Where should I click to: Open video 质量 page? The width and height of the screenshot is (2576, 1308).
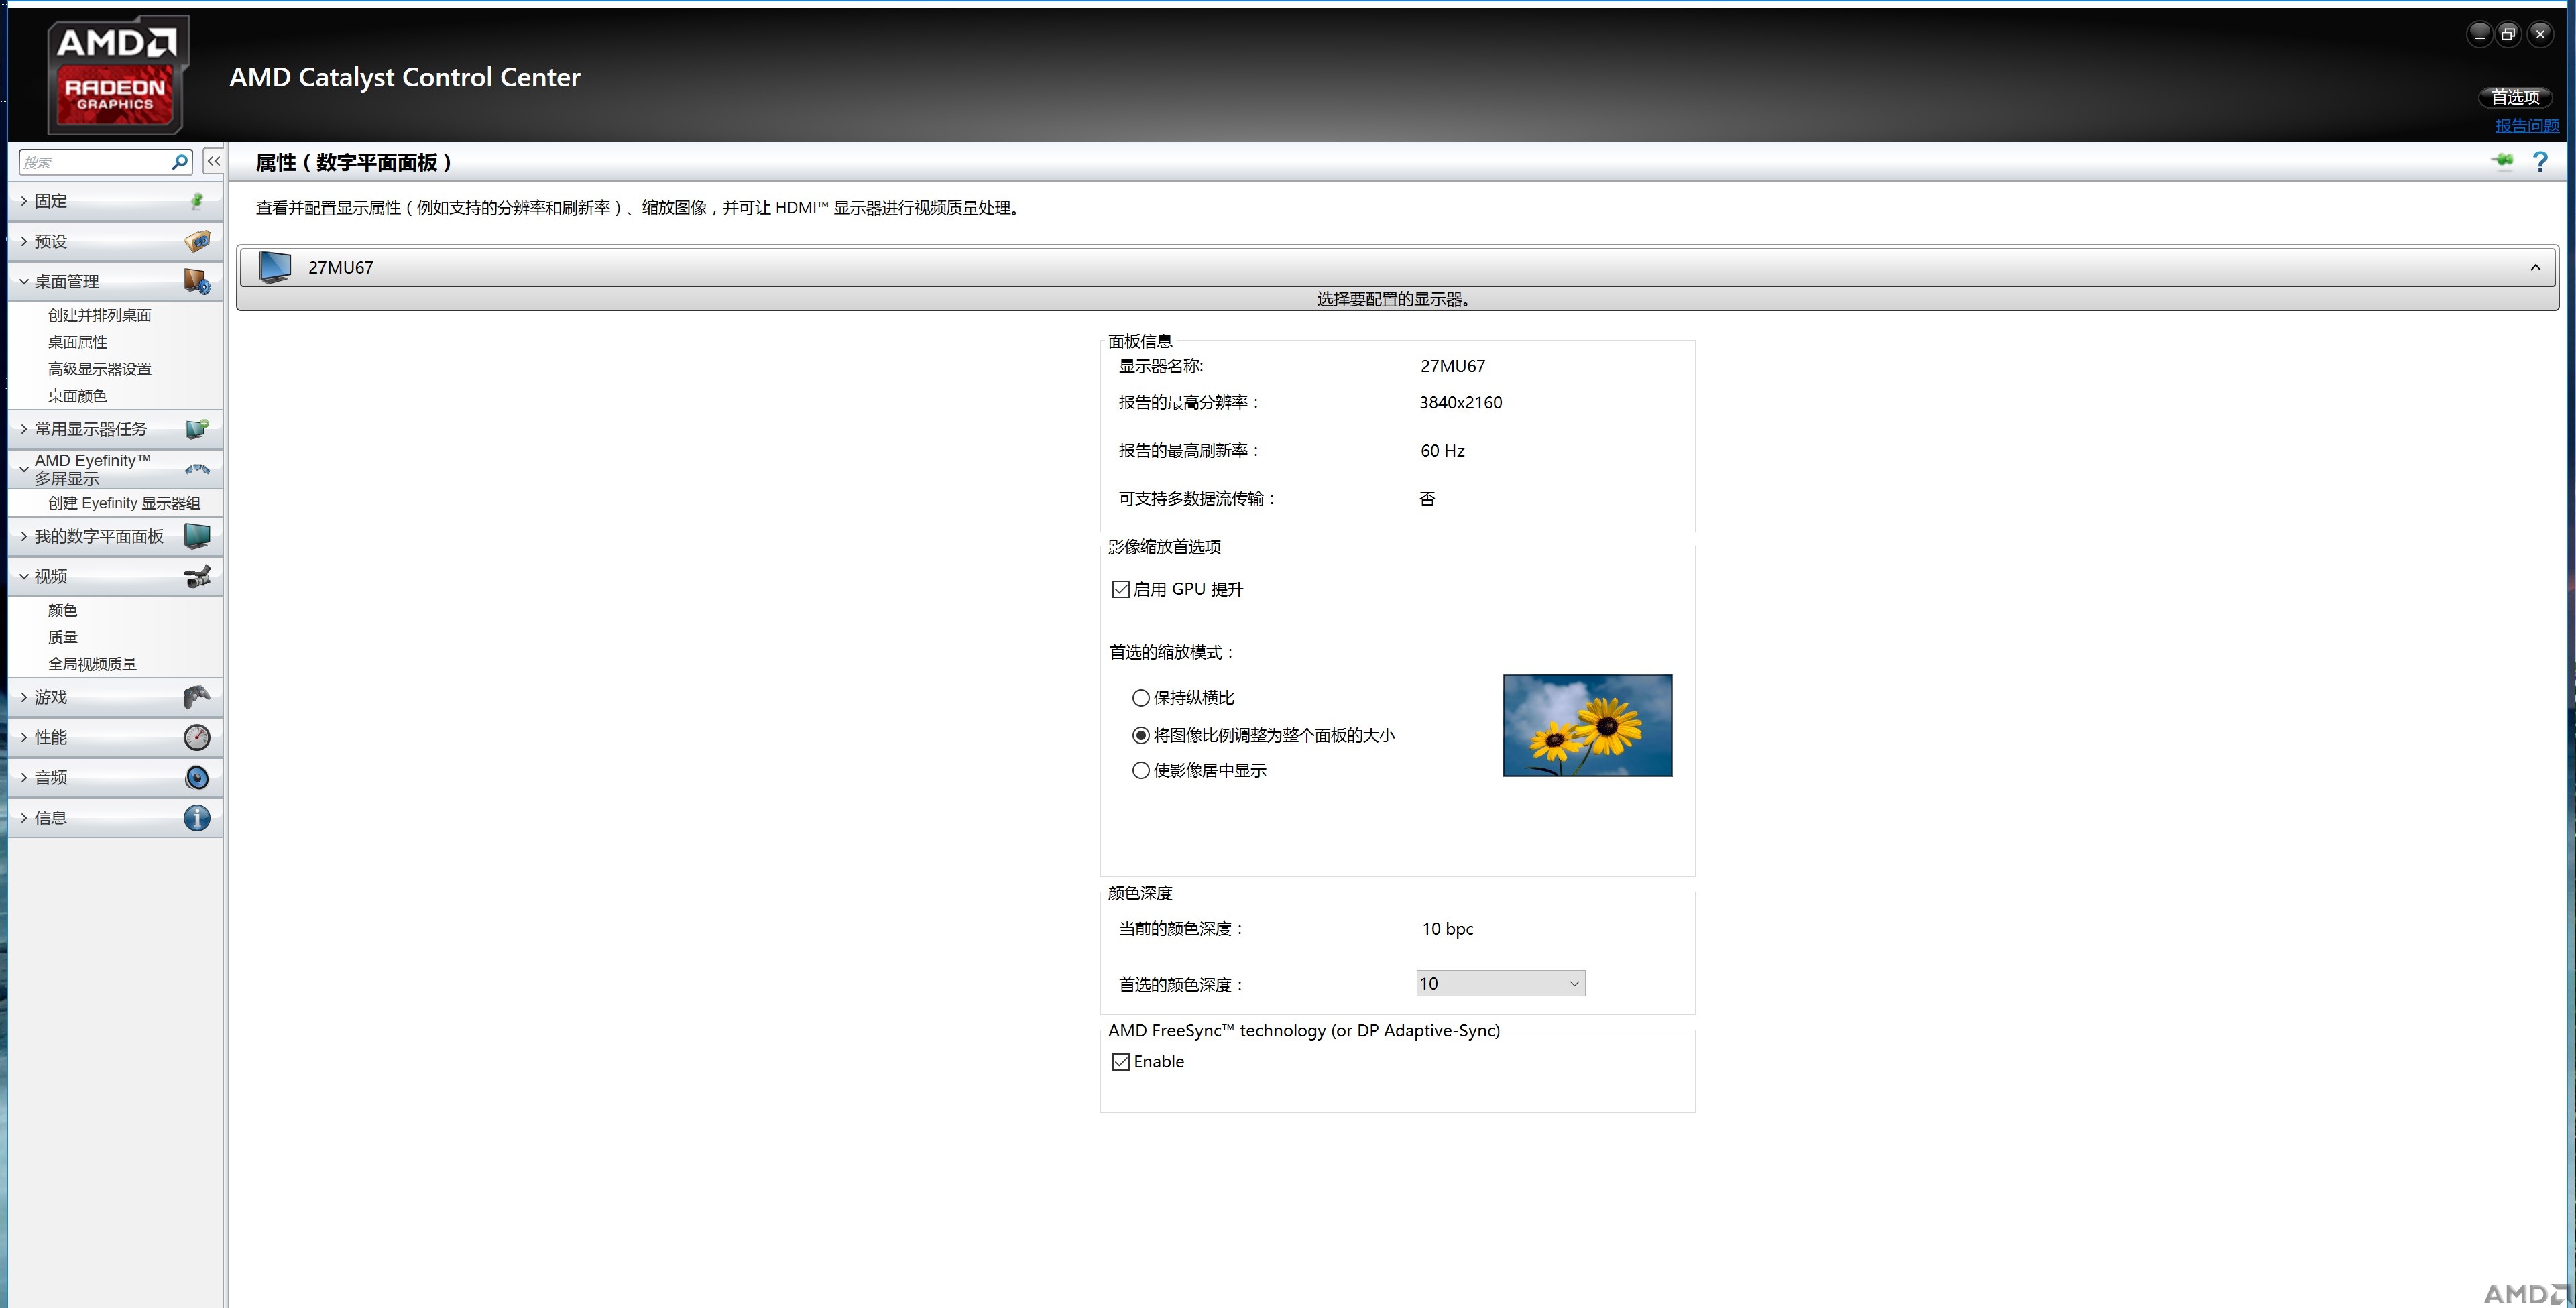click(62, 637)
